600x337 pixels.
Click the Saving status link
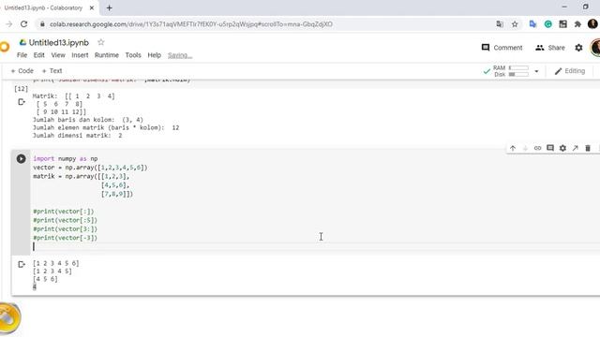point(180,55)
